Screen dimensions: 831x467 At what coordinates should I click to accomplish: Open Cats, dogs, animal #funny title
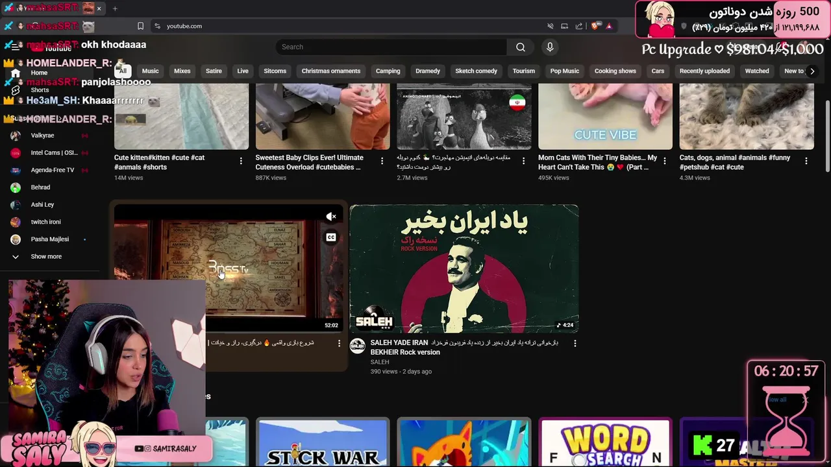[734, 162]
